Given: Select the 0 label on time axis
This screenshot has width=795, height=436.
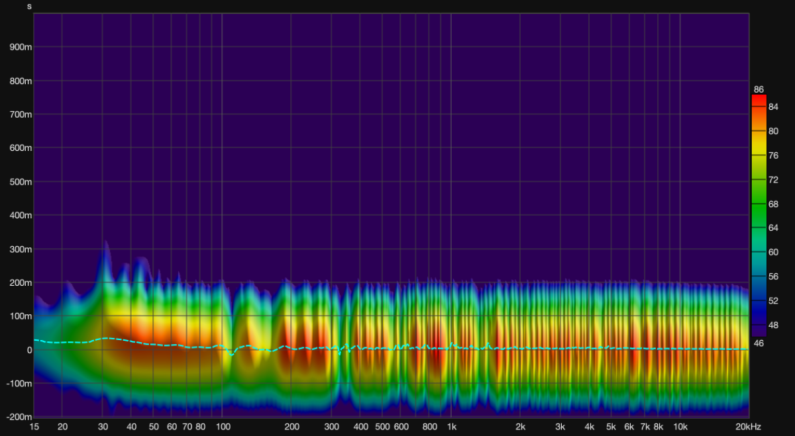Looking at the screenshot, I should (x=28, y=350).
